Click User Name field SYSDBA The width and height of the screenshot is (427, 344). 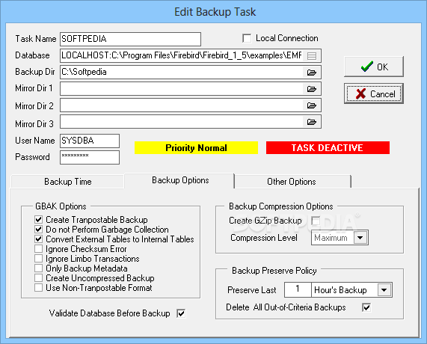tap(90, 141)
